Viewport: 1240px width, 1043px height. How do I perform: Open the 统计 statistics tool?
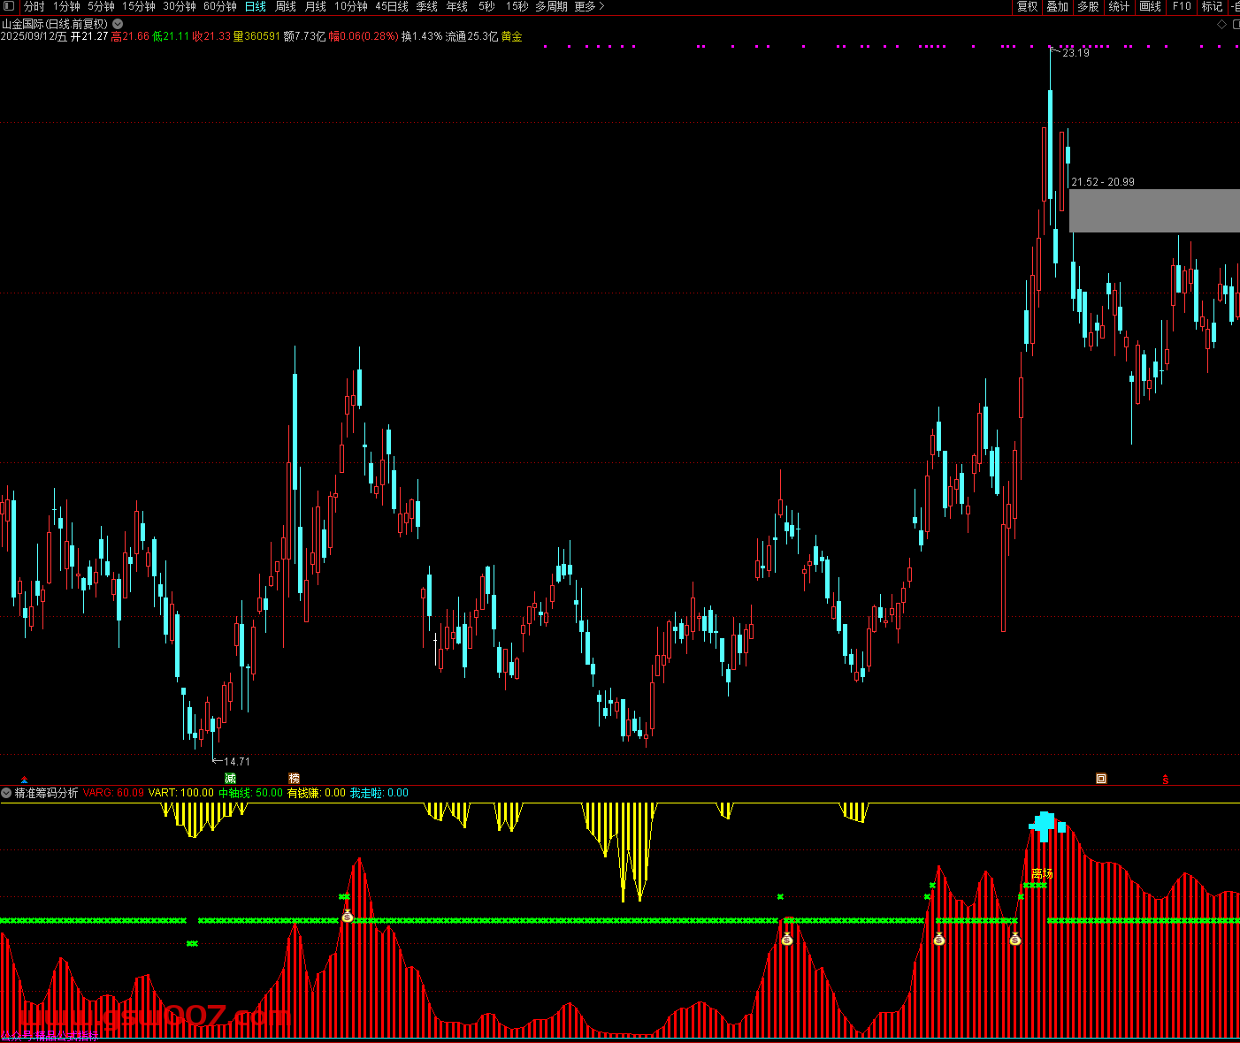(1119, 6)
